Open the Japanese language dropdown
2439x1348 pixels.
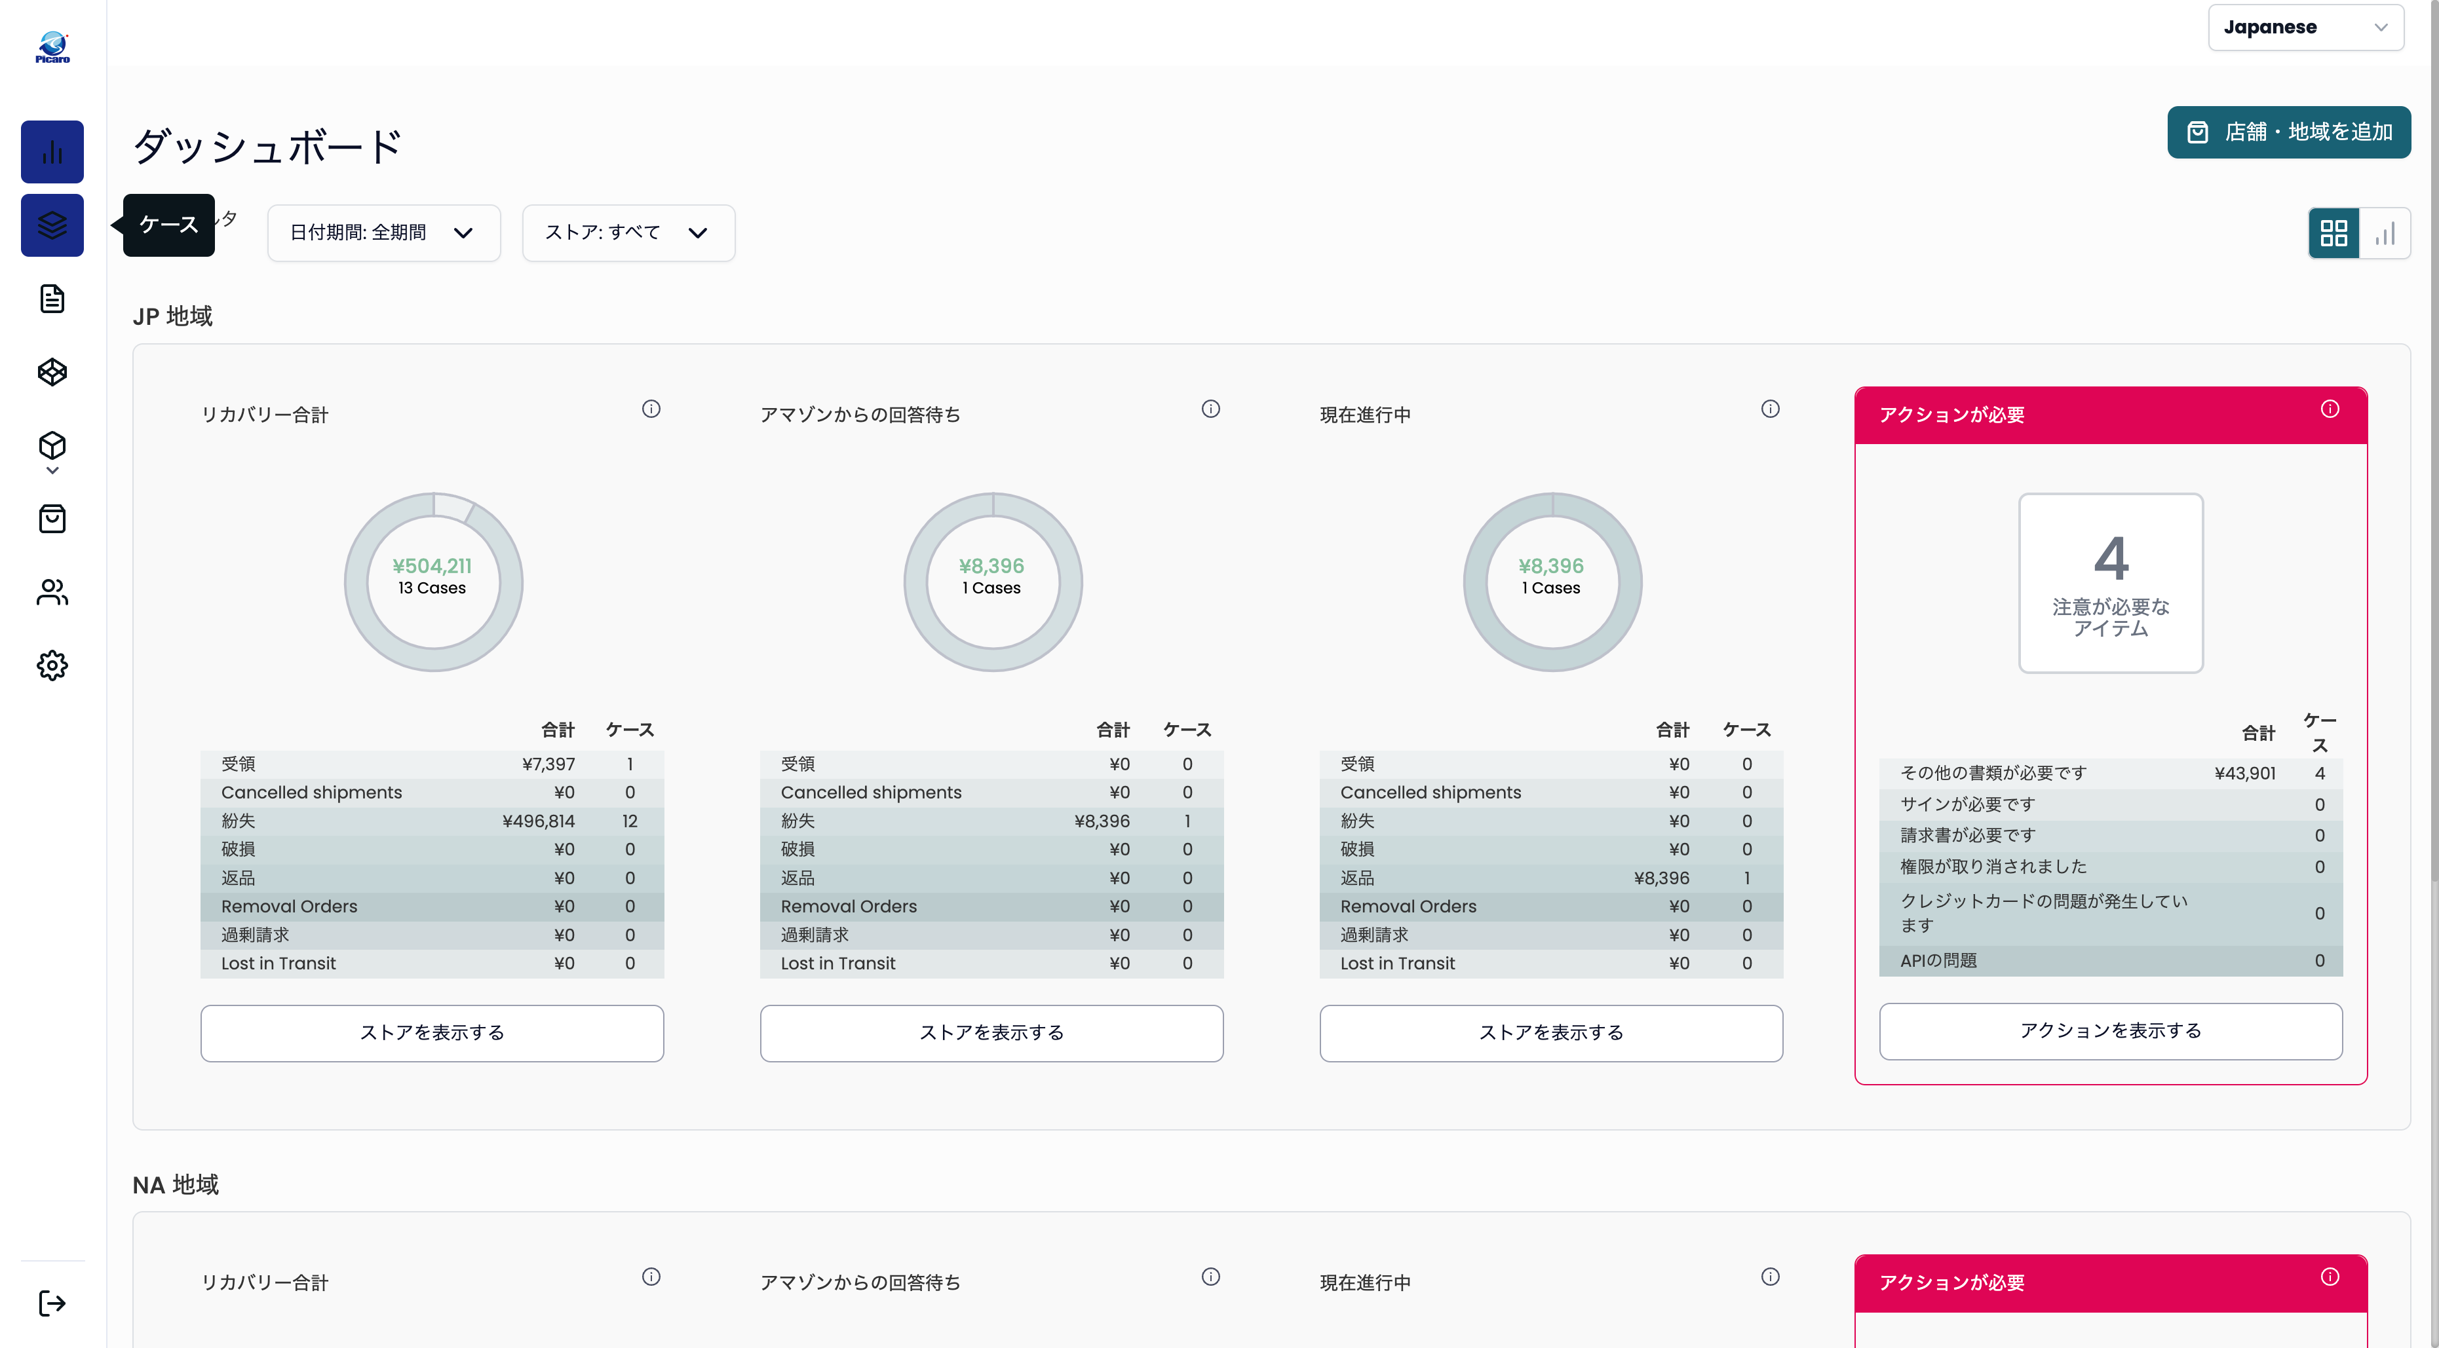tap(2305, 28)
